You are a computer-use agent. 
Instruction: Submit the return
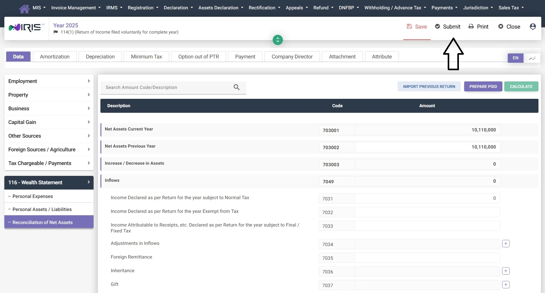coord(448,27)
